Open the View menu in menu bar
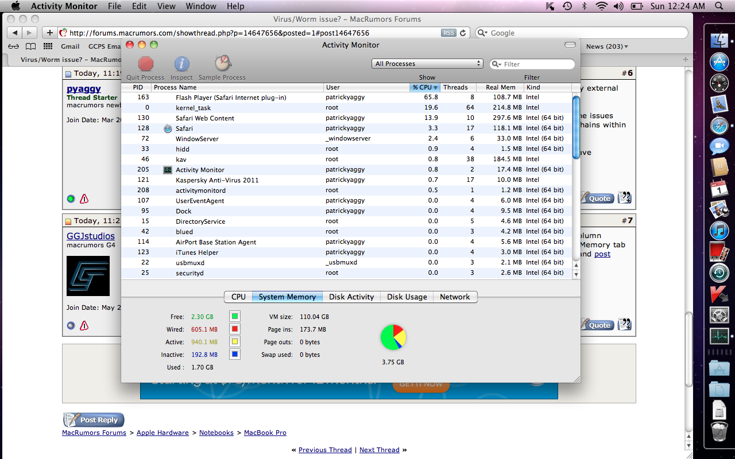 click(167, 6)
